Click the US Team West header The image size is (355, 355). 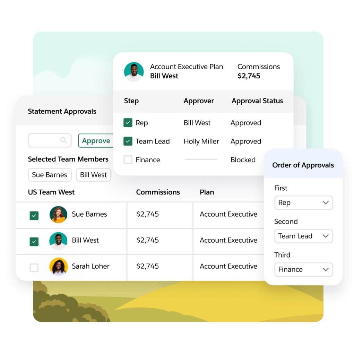[x=51, y=192]
